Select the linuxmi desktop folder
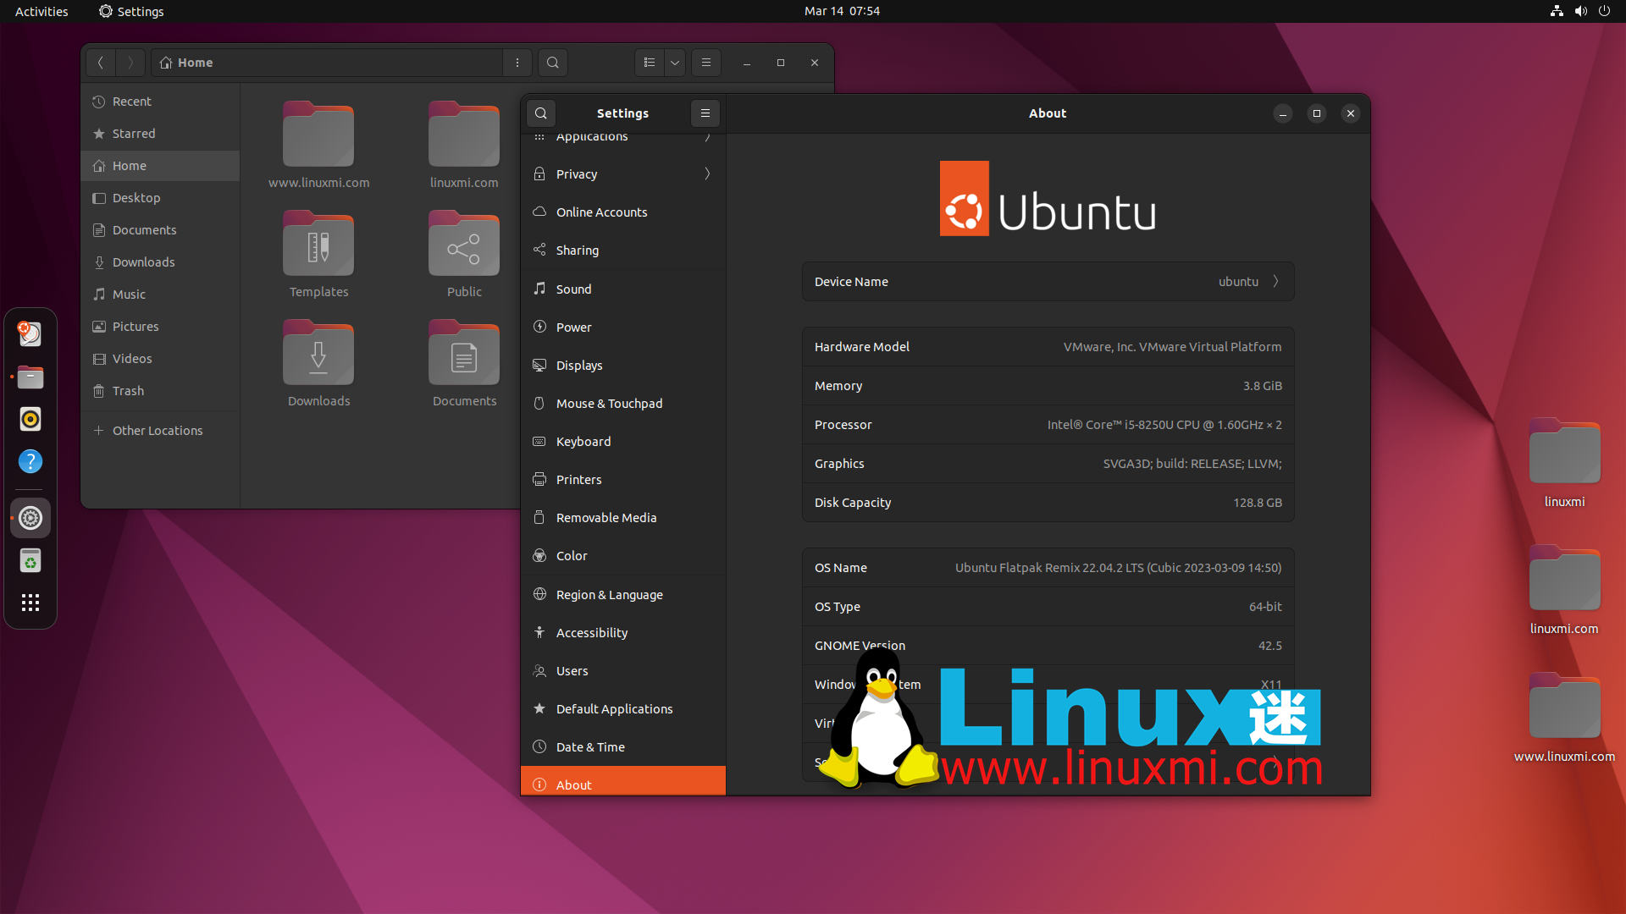Screen dimensions: 1626x914 [x=1564, y=463]
